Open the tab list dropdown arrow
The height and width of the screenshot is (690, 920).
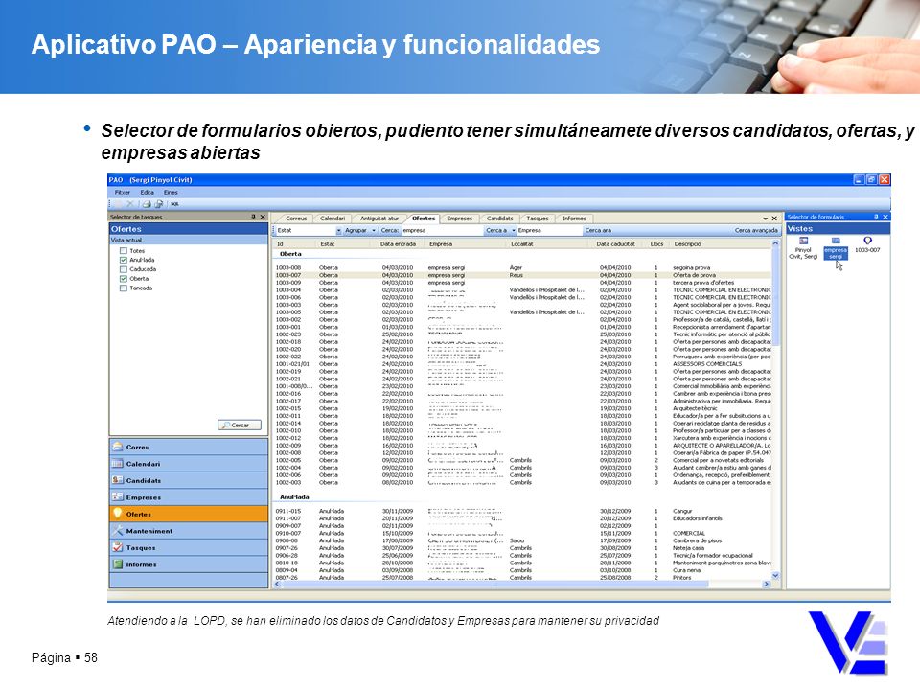point(765,218)
